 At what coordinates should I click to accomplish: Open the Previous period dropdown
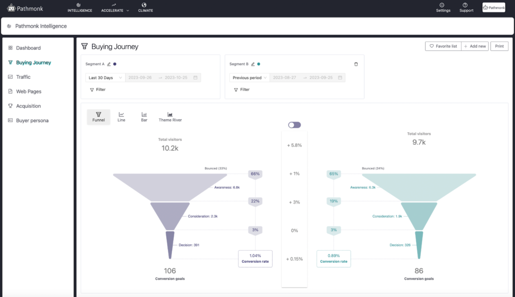click(249, 77)
